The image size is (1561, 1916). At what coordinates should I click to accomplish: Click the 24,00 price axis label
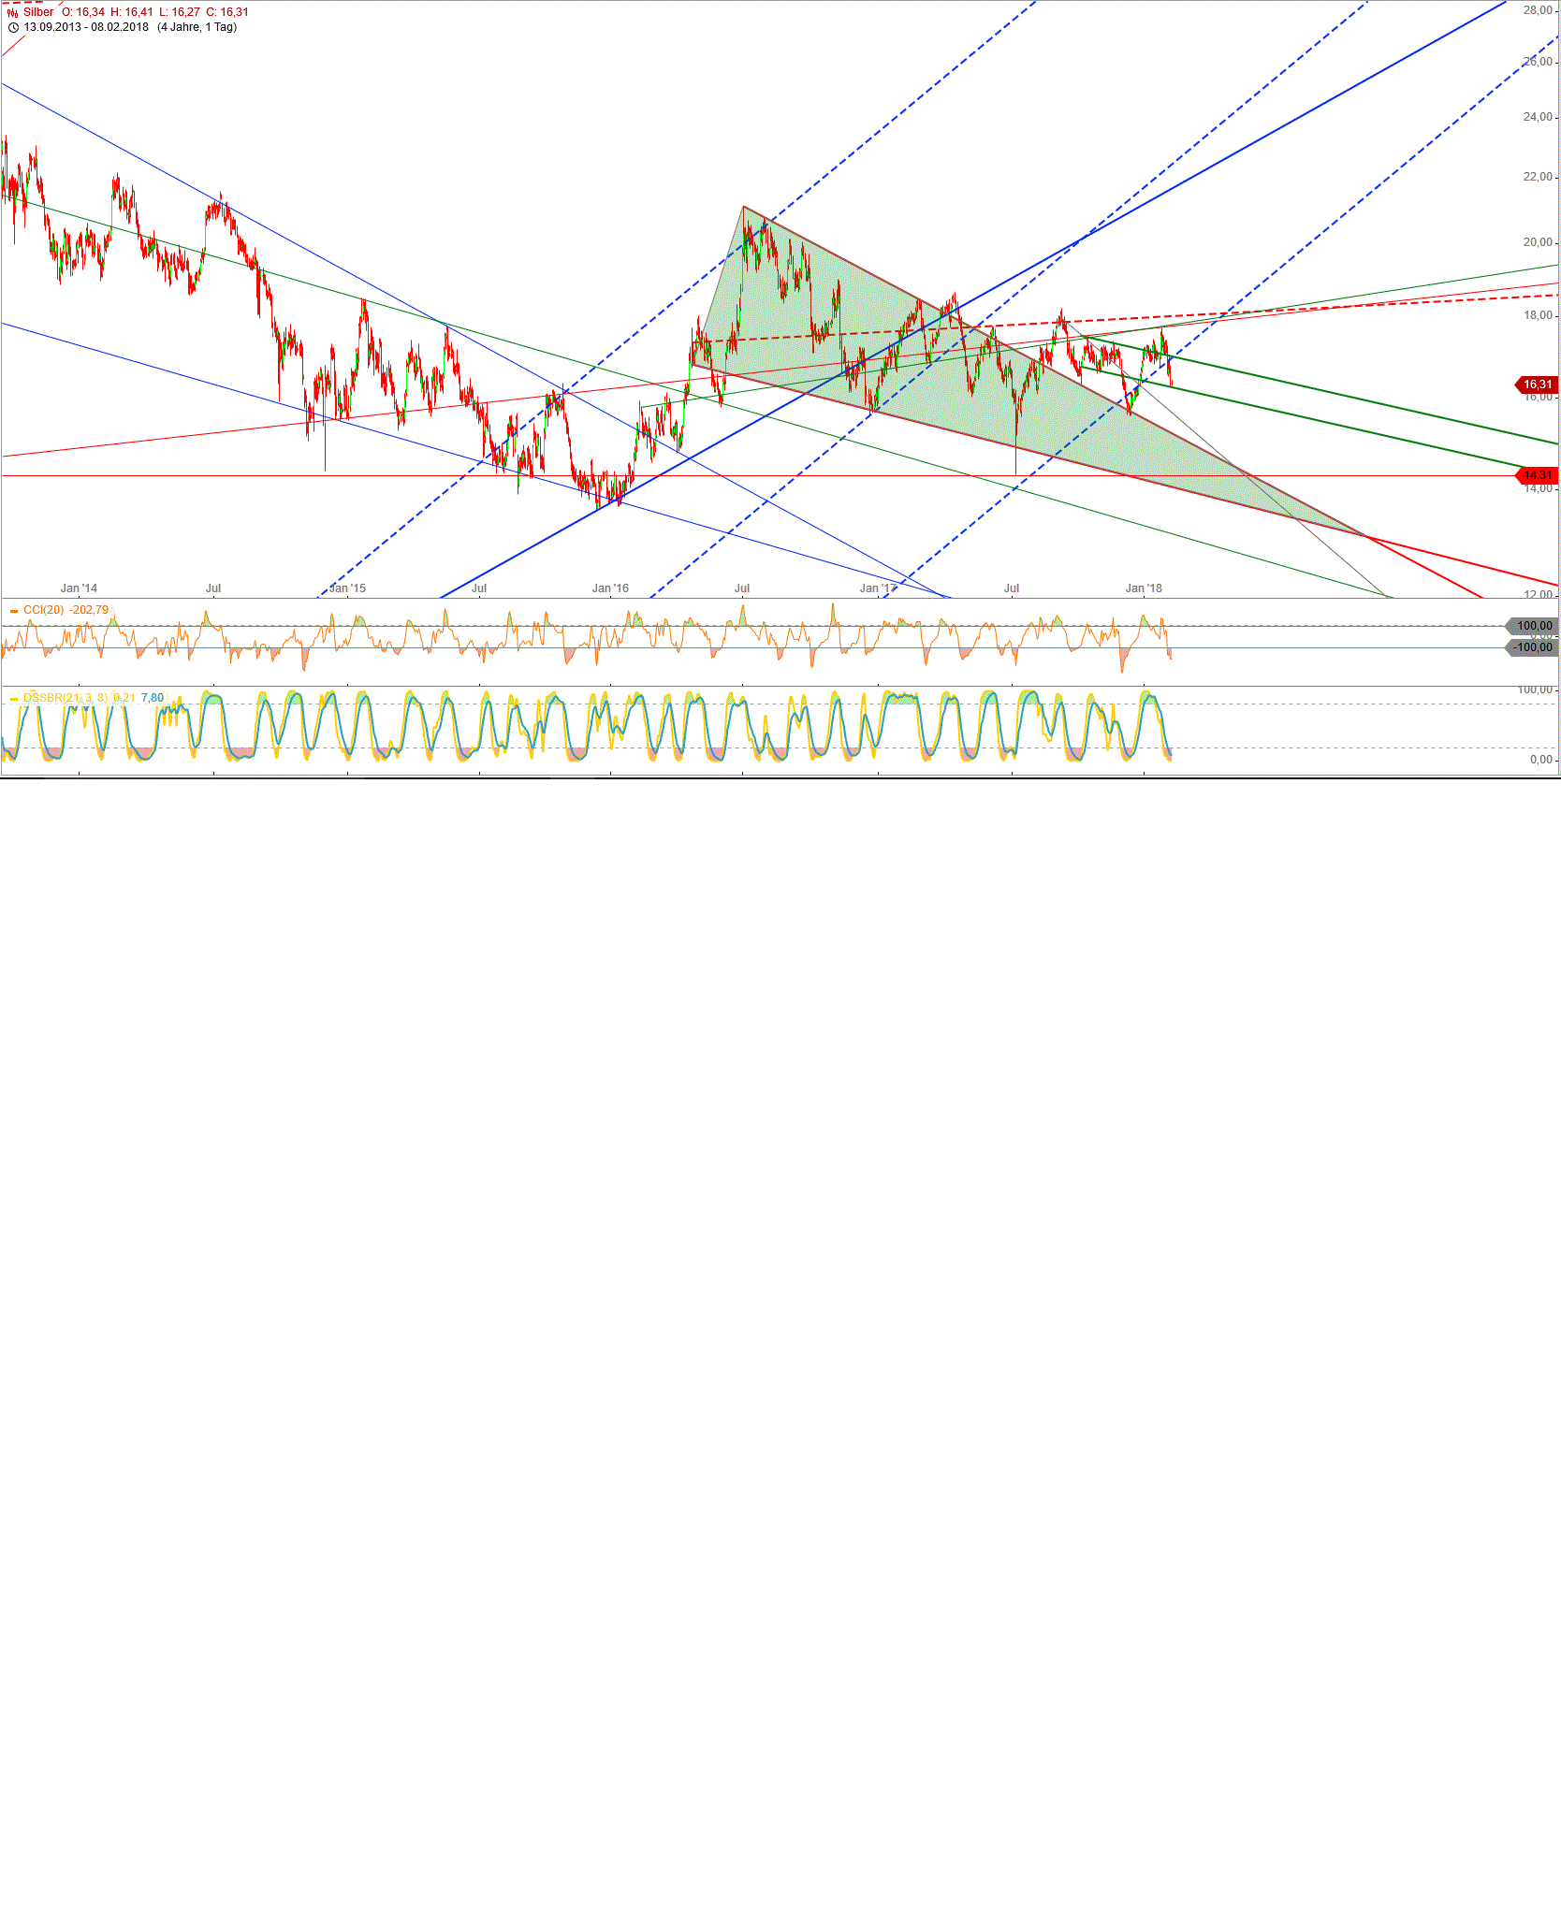click(1538, 117)
